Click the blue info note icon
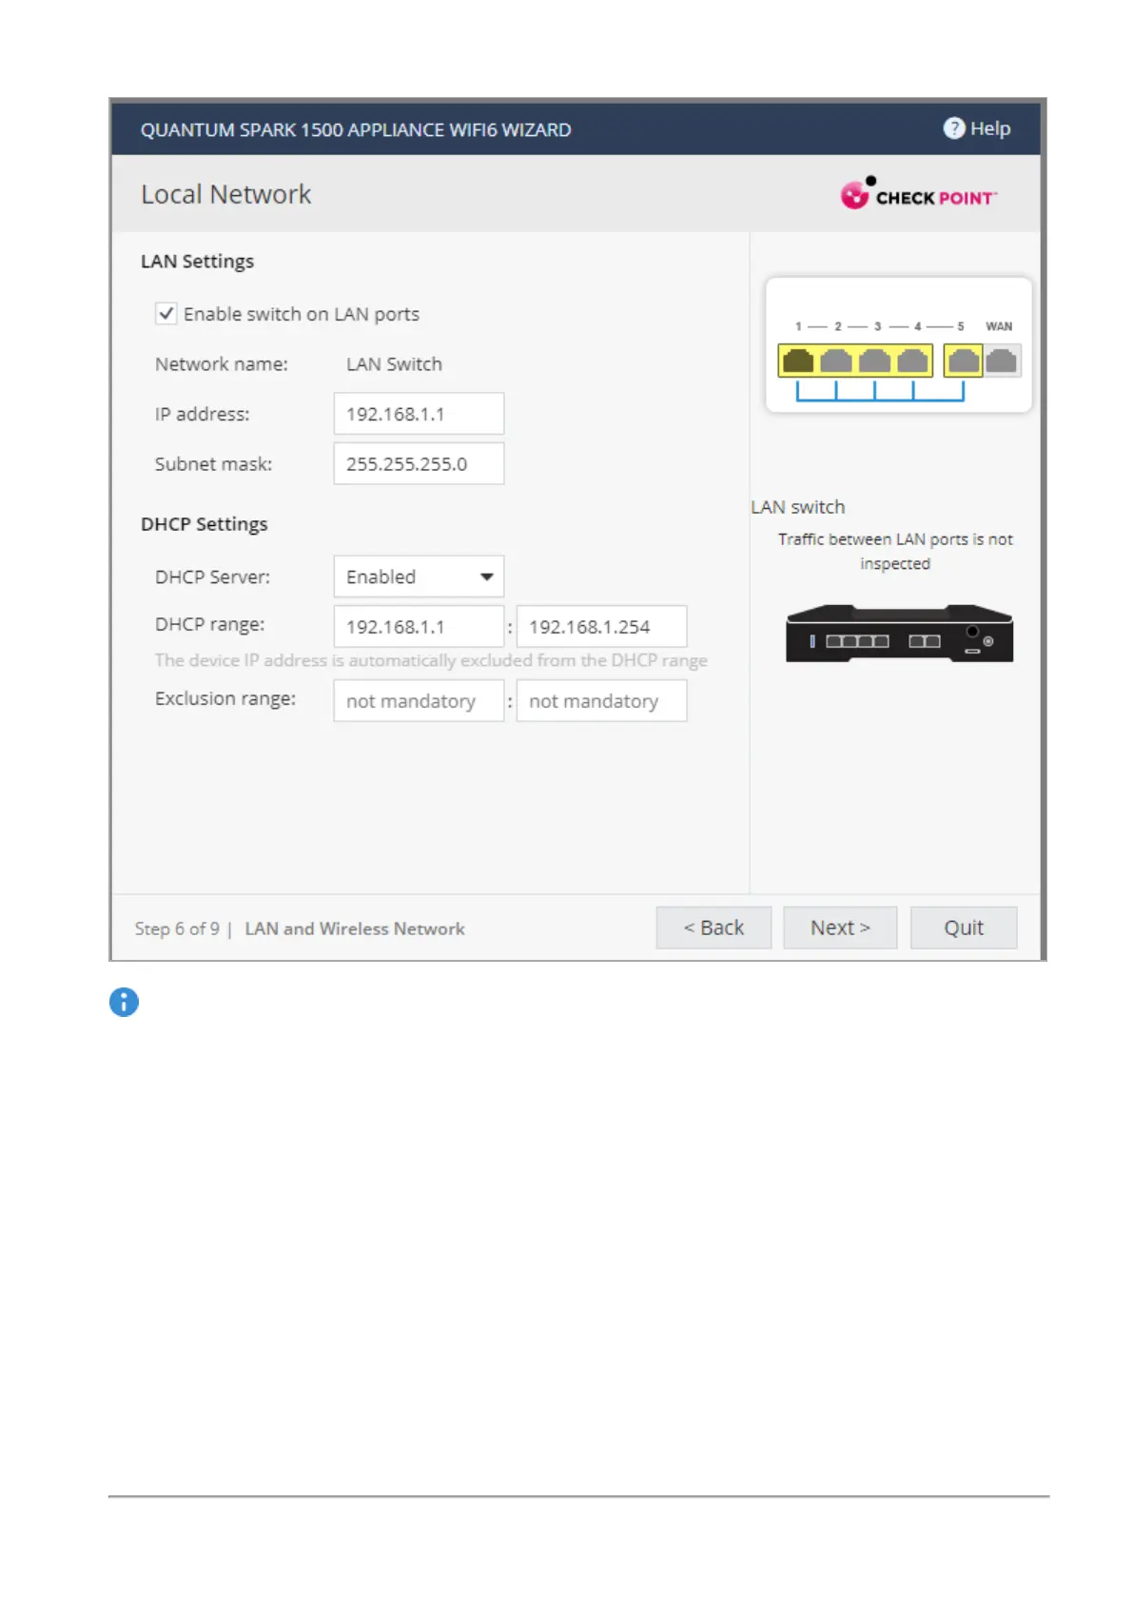The width and height of the screenshot is (1133, 1602). [124, 1002]
